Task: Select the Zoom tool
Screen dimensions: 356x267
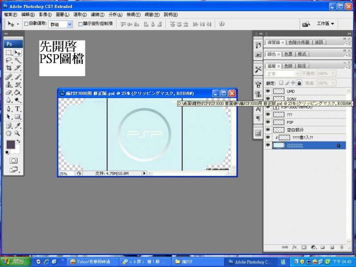Action: pos(17,133)
